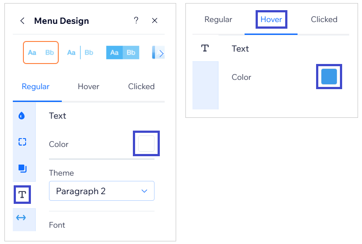Choose the Aa Bb preset with divider line
This screenshot has height=244, width=362.
click(x=80, y=53)
